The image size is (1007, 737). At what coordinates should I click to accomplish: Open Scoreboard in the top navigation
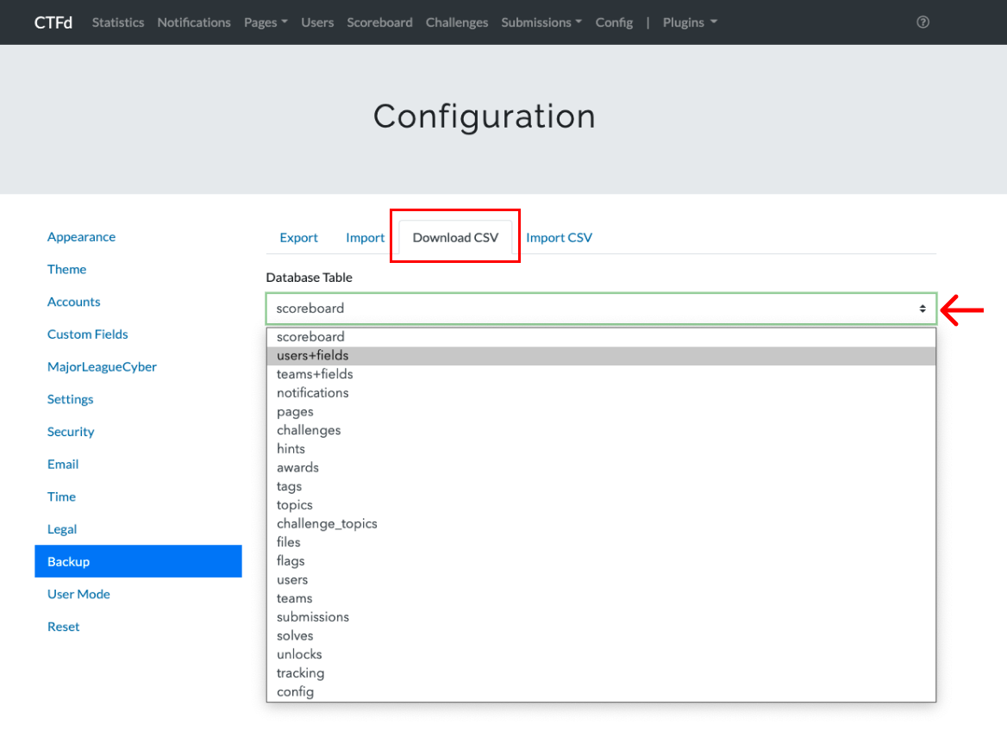[379, 22]
